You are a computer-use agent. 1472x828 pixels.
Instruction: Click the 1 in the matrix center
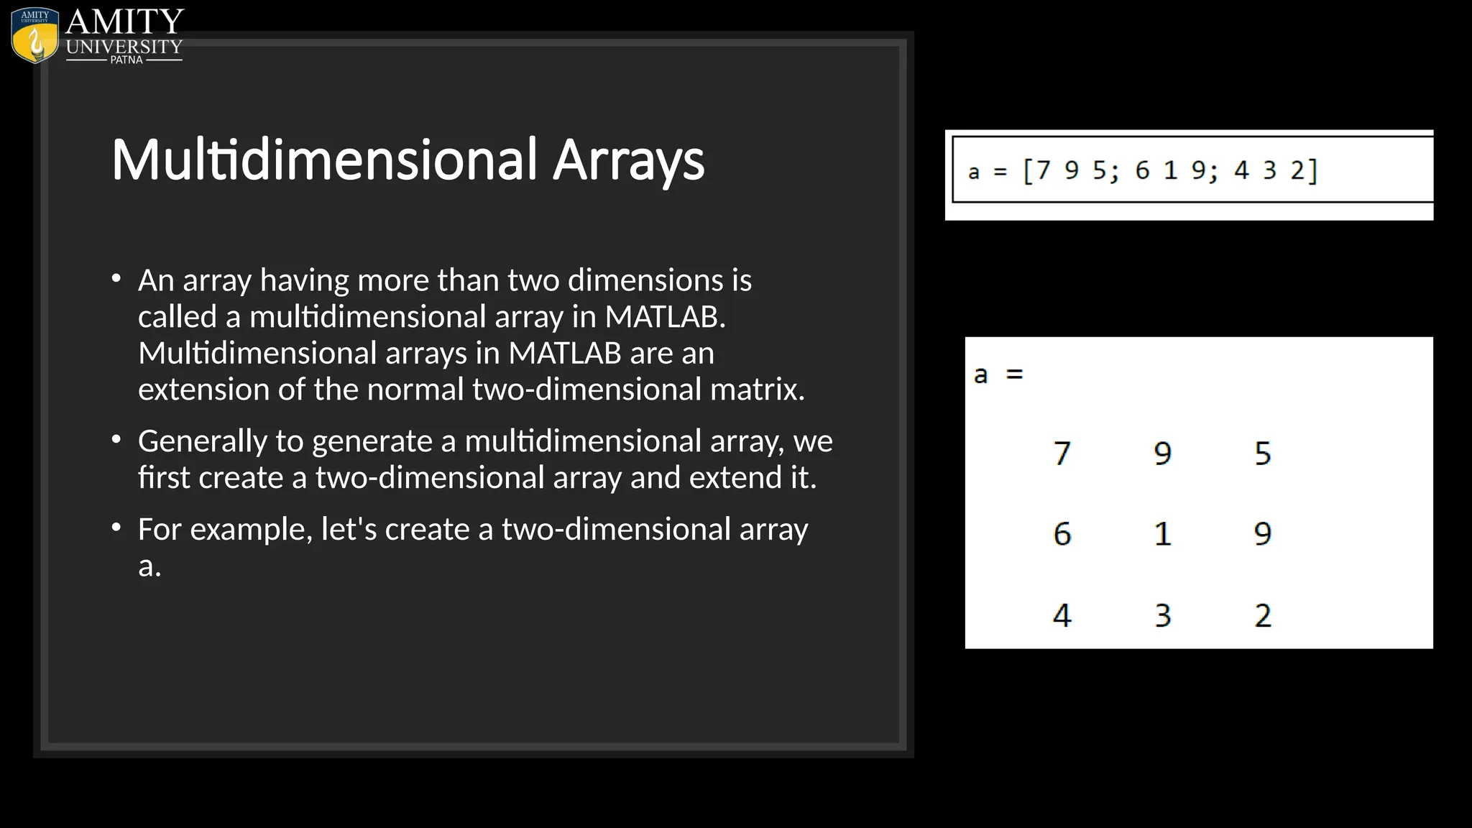click(x=1163, y=534)
